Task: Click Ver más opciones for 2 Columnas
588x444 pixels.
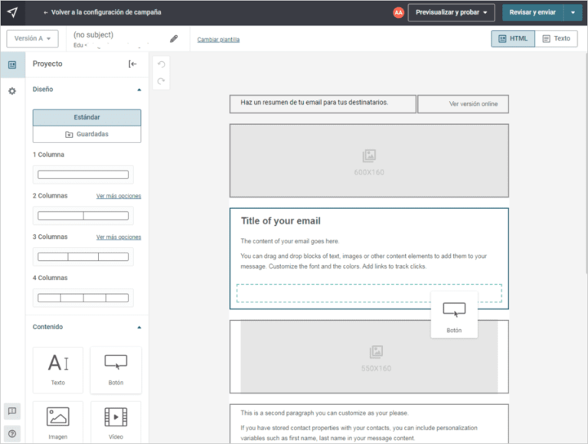Action: tap(119, 196)
